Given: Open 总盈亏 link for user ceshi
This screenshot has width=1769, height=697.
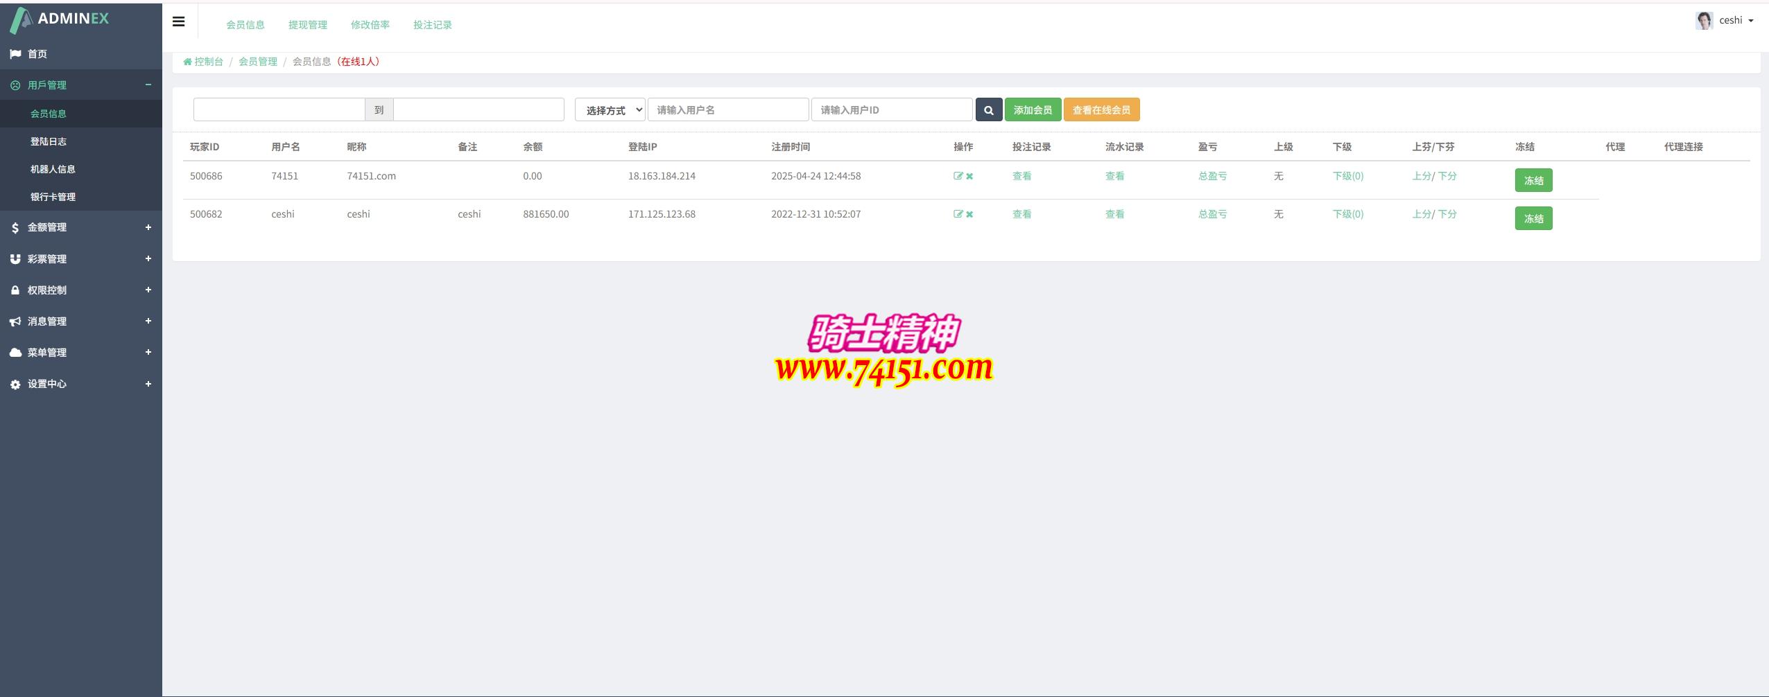Looking at the screenshot, I should pyautogui.click(x=1211, y=214).
